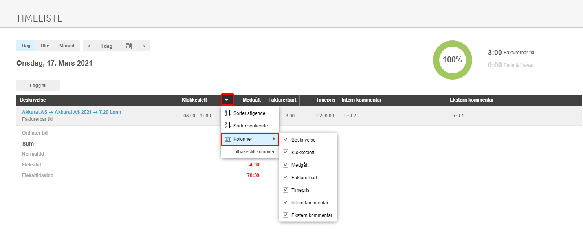
Task: Choose Tilbakestill kolonner menu entry
Action: [x=250, y=151]
